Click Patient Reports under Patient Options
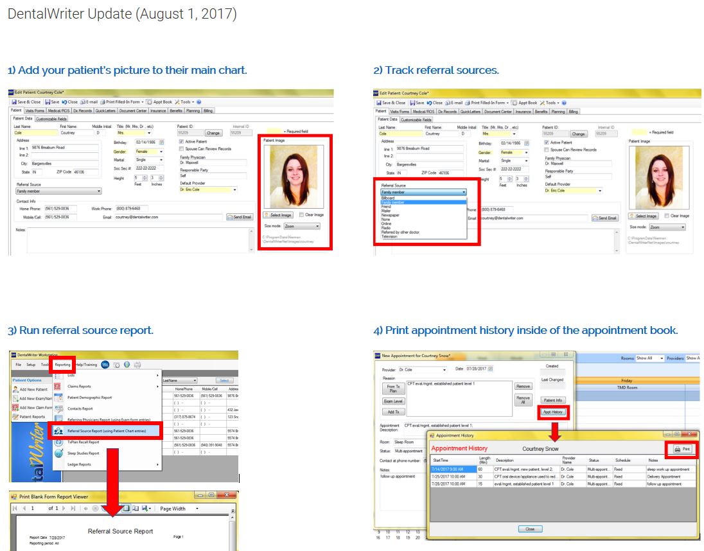Screen dimensions: 704x551 pos(29,416)
